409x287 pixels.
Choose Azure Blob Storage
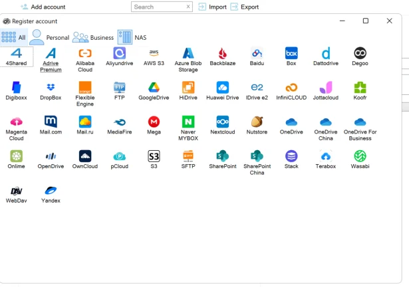click(x=188, y=60)
